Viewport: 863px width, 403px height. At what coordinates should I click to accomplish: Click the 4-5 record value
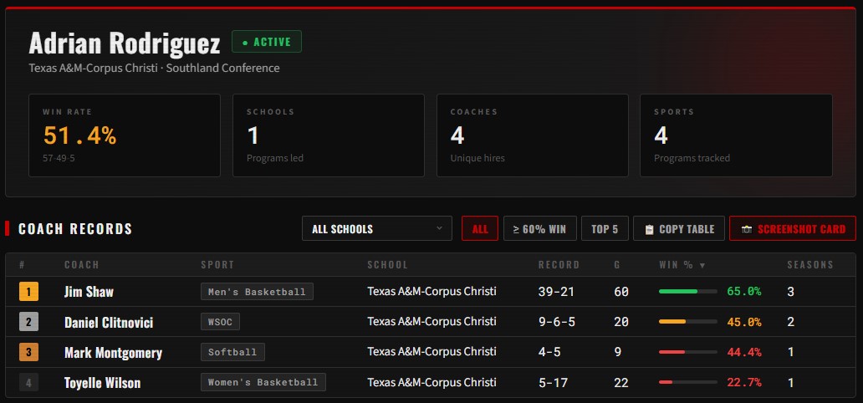[549, 352]
